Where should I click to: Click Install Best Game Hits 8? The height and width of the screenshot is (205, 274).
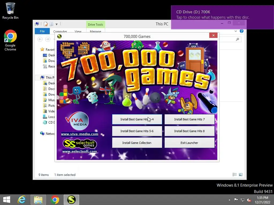(x=189, y=131)
